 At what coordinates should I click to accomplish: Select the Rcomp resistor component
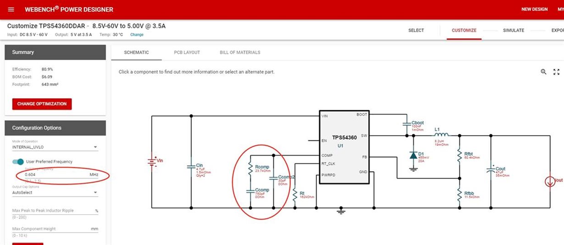point(251,169)
